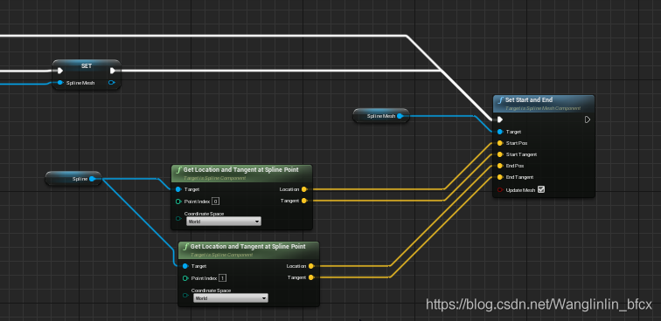Image resolution: width=661 pixels, height=321 pixels.
Task: Click the Update Mesh boolean pin
Action: click(x=500, y=190)
